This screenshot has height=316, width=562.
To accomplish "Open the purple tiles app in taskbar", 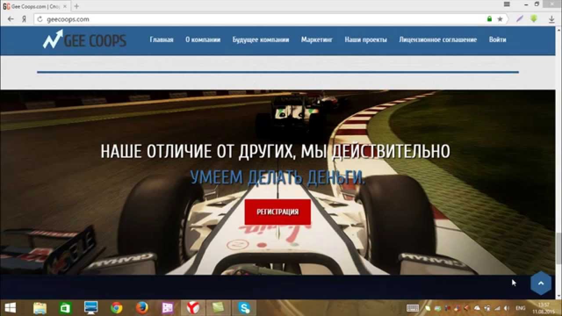I will [167, 307].
